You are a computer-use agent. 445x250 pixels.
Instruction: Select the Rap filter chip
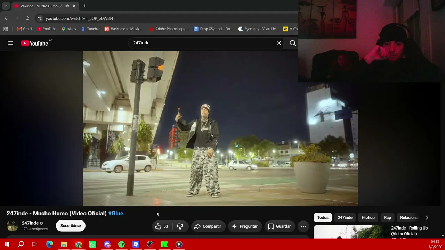[387, 217]
